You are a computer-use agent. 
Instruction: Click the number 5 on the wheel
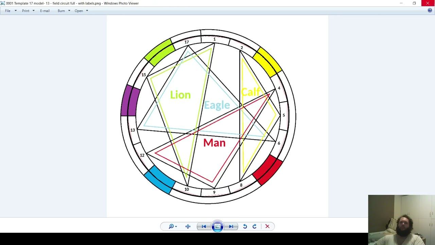(284, 115)
